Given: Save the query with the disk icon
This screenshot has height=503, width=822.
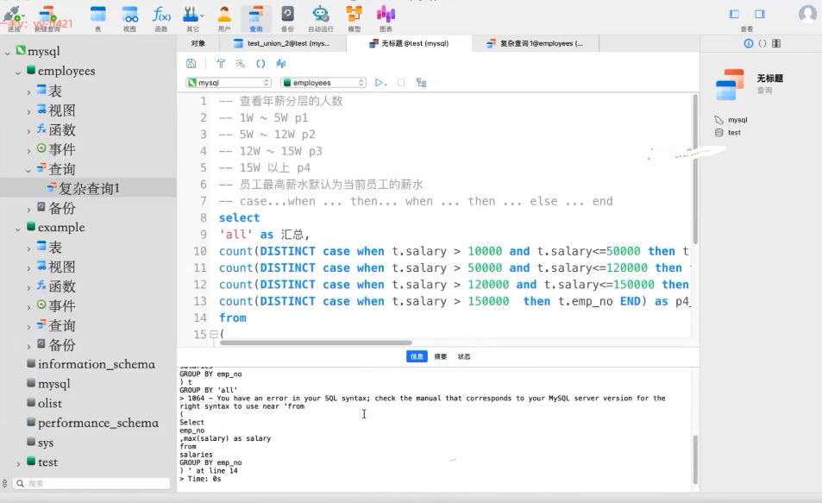Looking at the screenshot, I should click(191, 63).
